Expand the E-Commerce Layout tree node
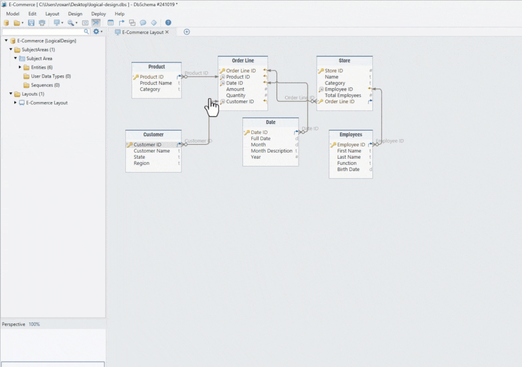The image size is (522, 367). click(x=15, y=103)
